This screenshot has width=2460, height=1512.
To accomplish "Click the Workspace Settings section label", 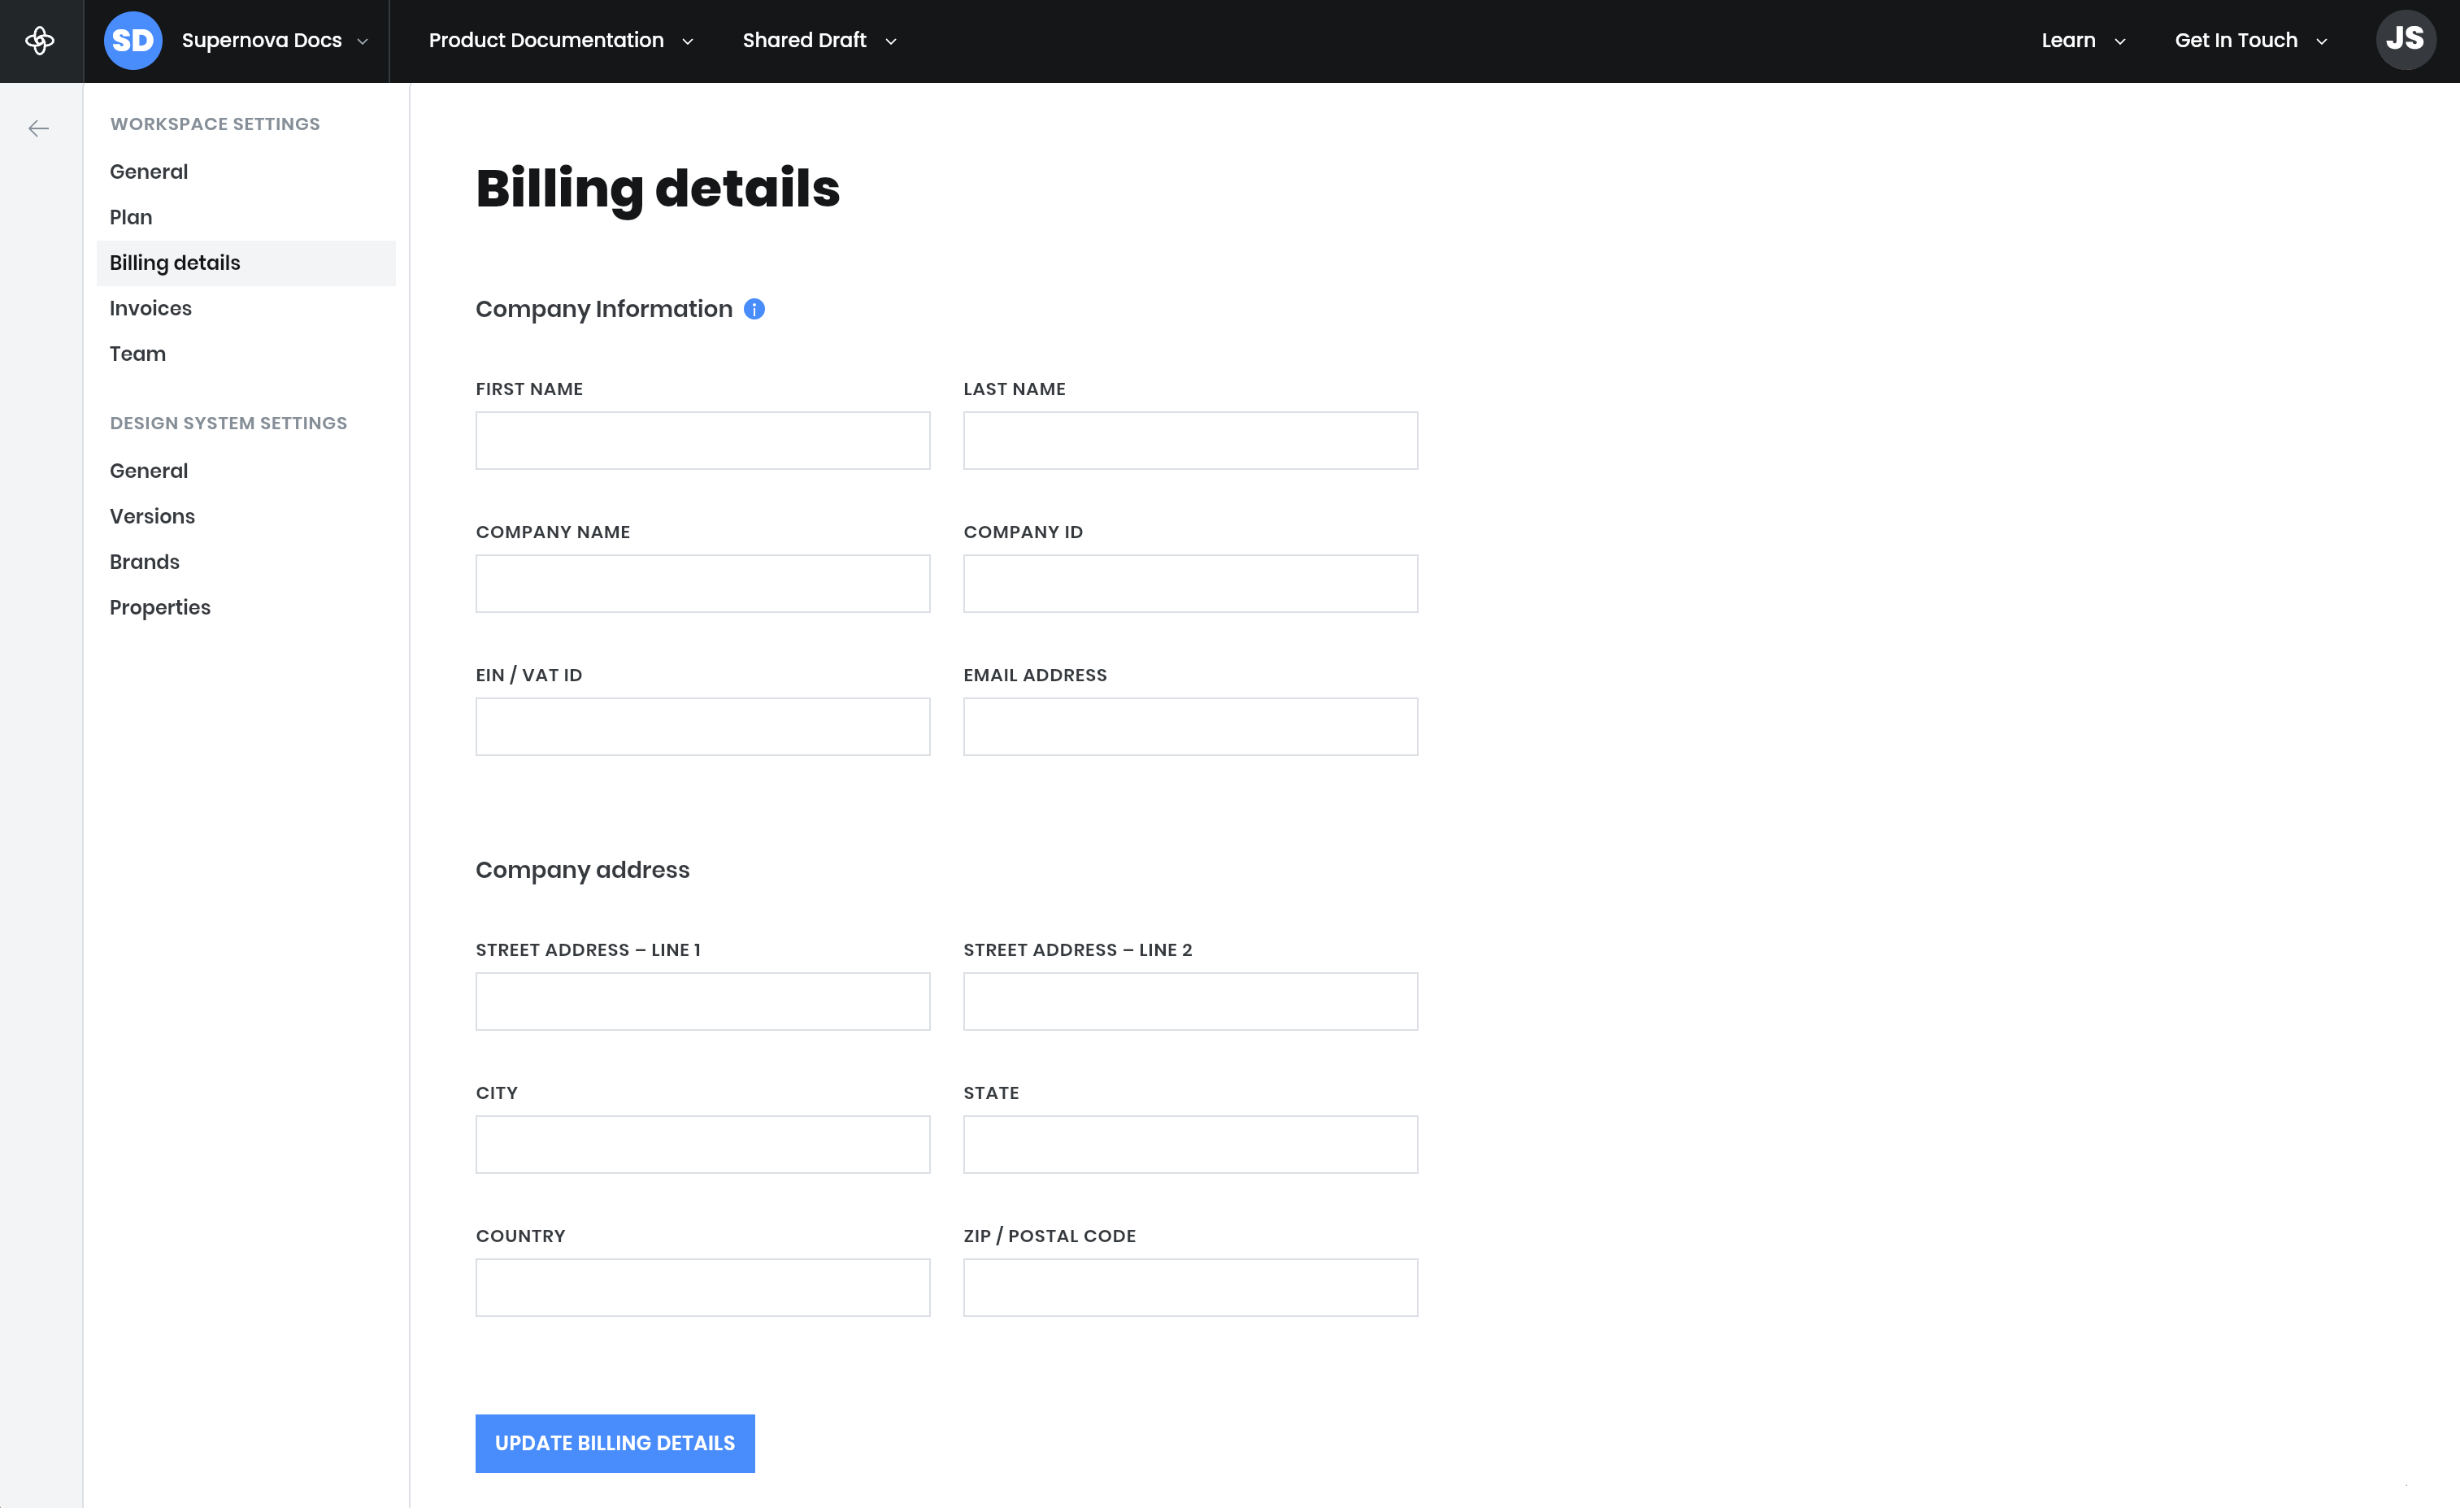I will click(x=215, y=124).
